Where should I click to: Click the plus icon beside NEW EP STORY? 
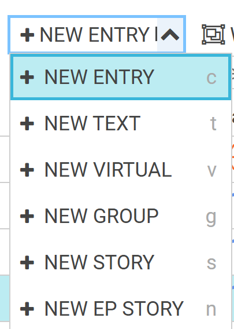27,309
